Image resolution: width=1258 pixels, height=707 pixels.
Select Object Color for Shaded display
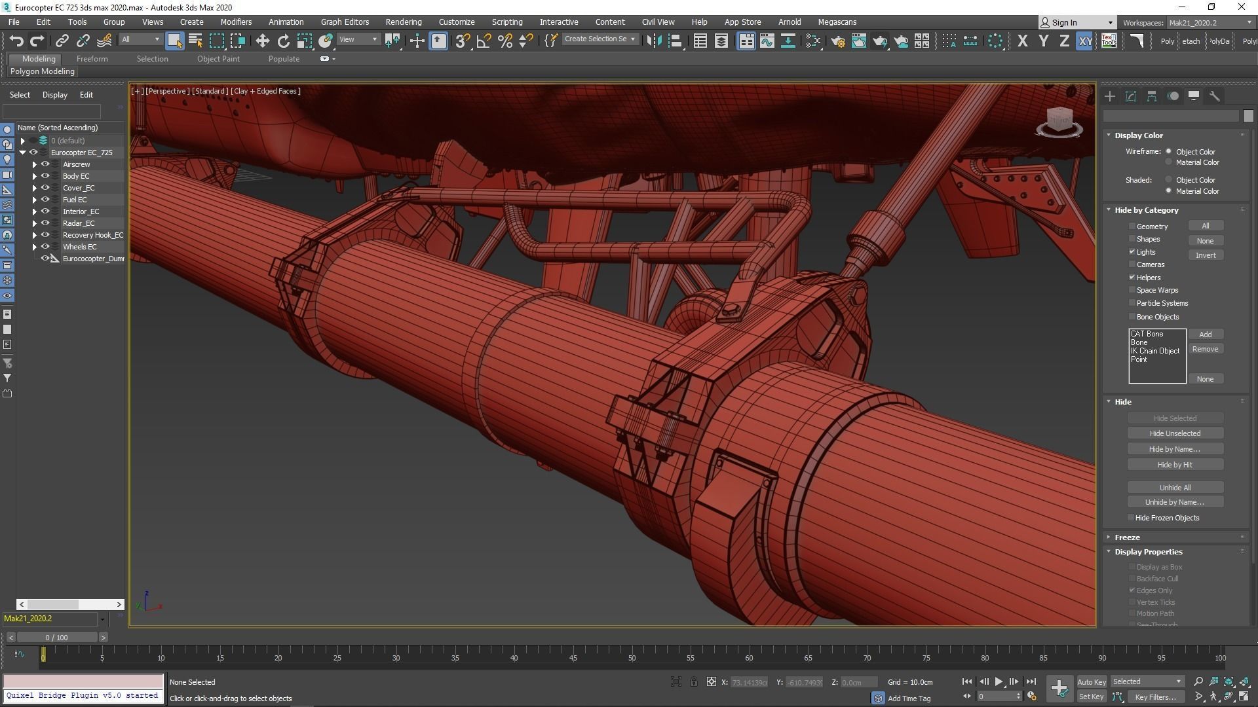pos(1168,180)
